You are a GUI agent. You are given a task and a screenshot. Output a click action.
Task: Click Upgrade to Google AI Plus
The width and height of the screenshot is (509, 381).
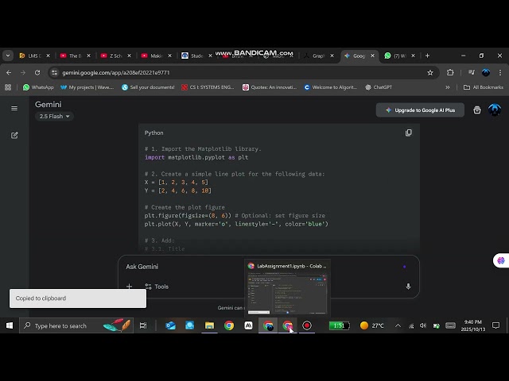420,110
